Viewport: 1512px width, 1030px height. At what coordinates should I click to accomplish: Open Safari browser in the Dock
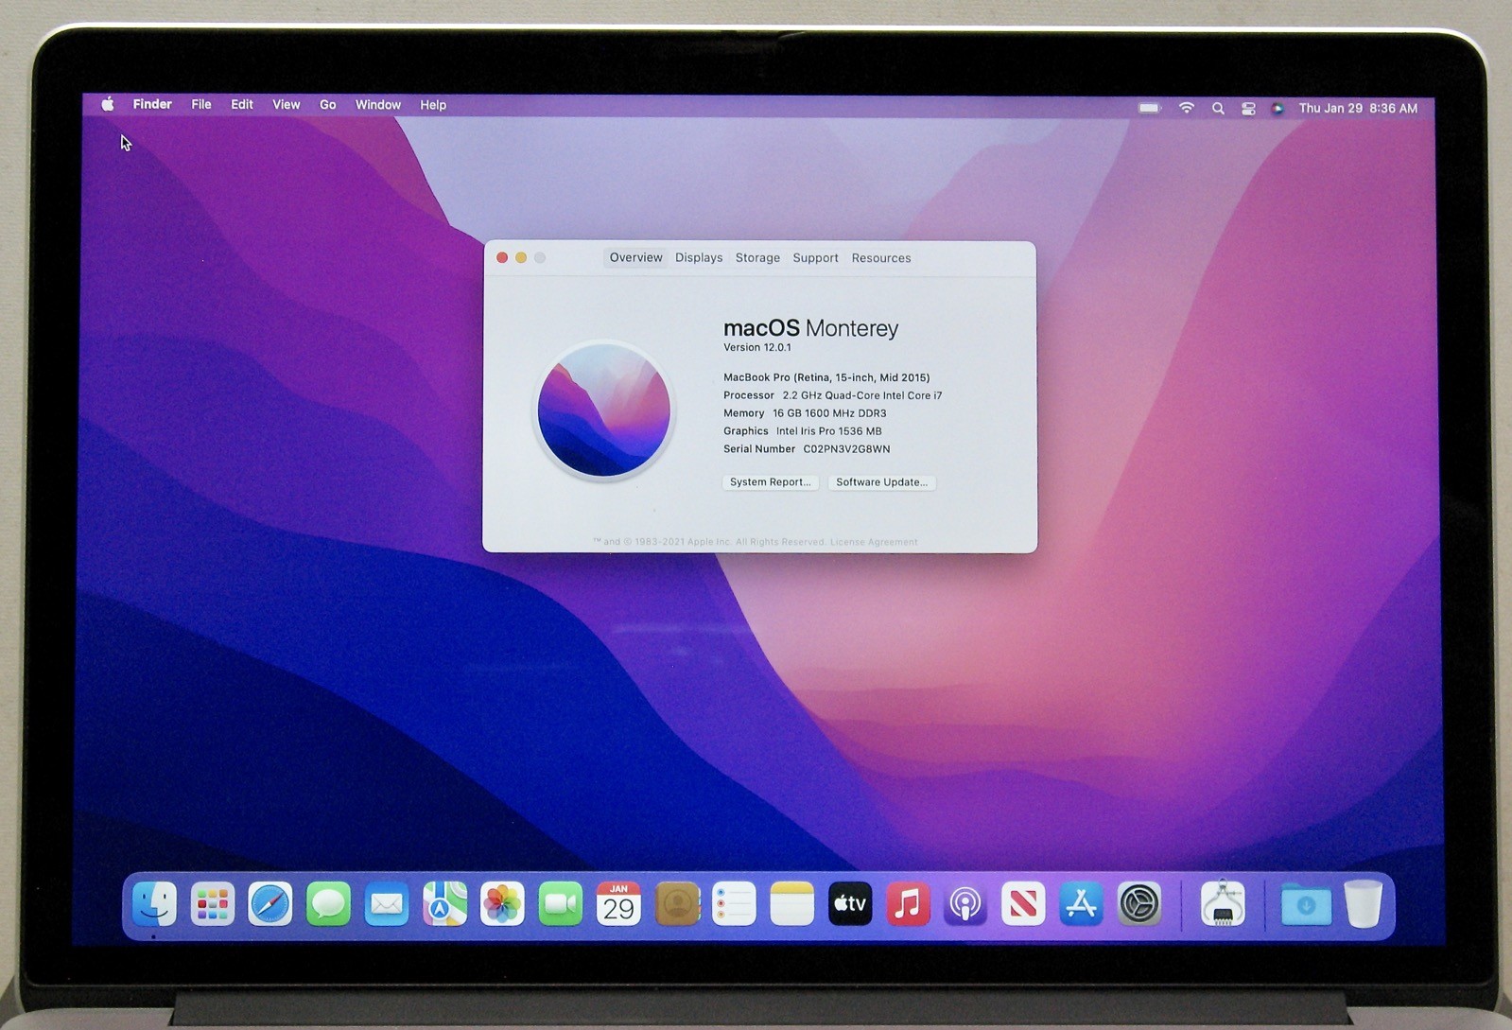(270, 904)
